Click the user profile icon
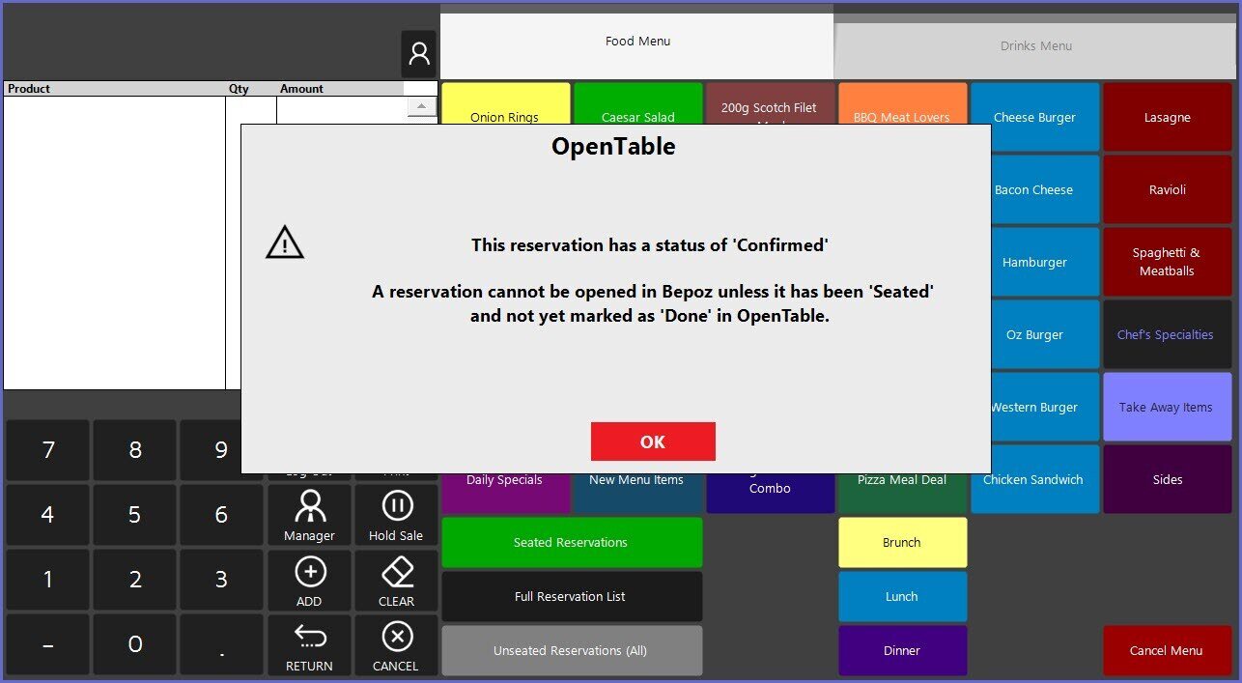Viewport: 1242px width, 683px height. pos(419,53)
